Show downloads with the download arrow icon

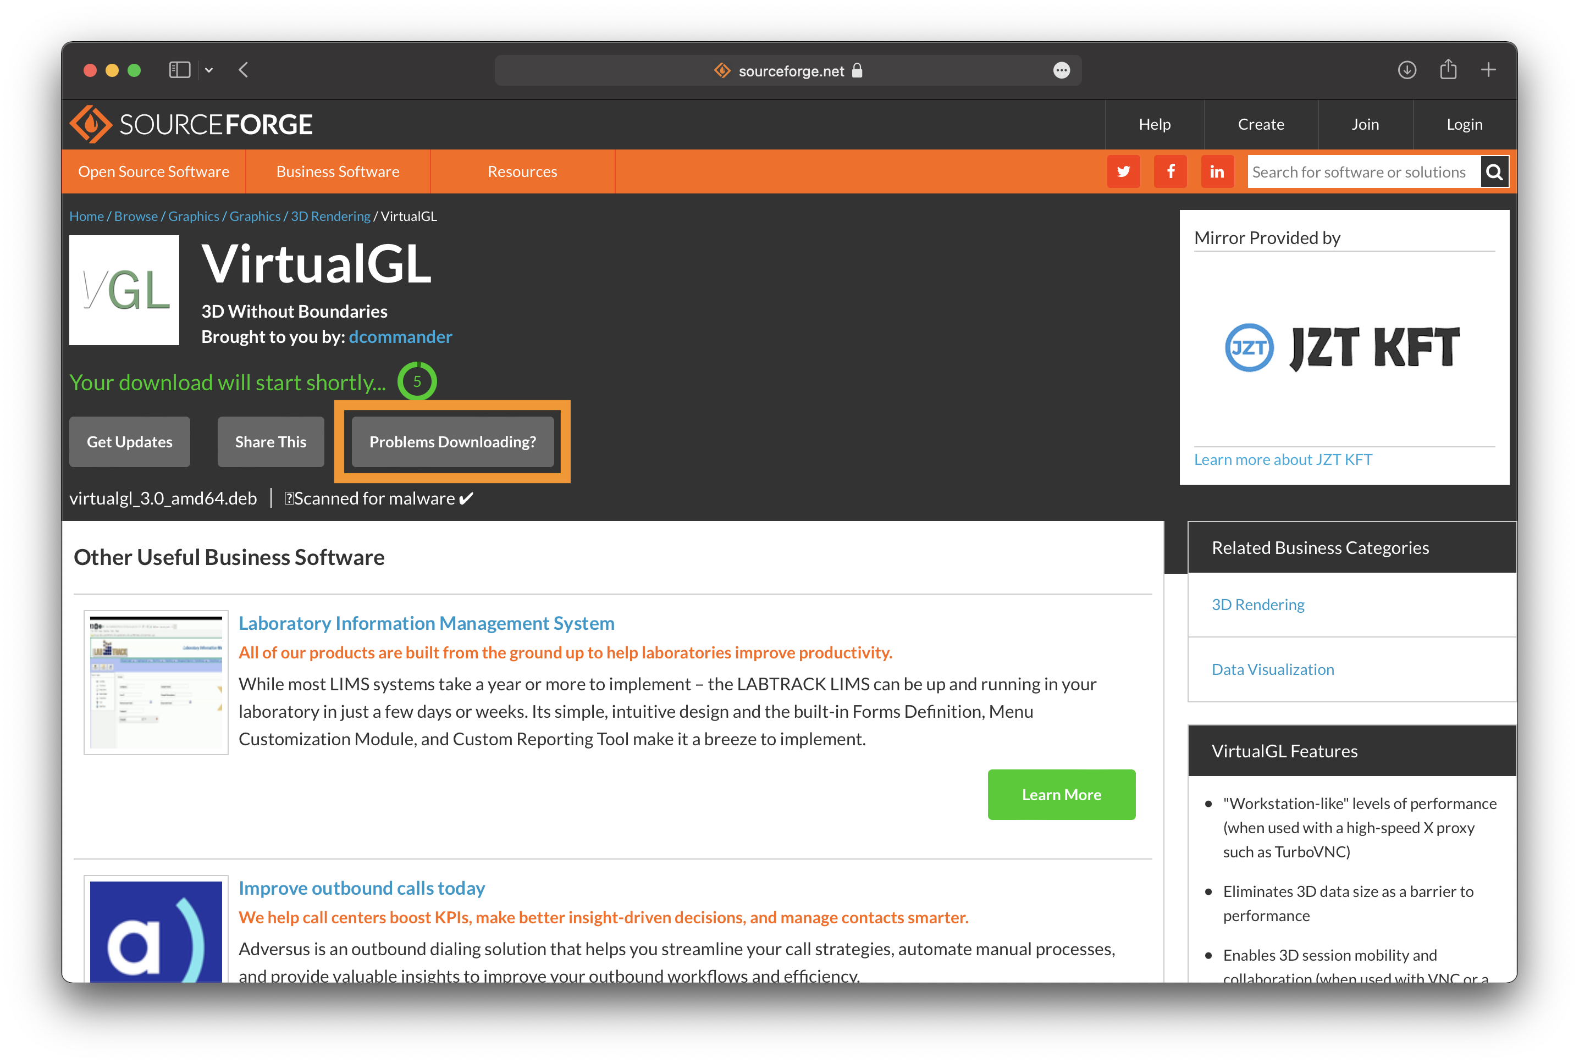1406,70
